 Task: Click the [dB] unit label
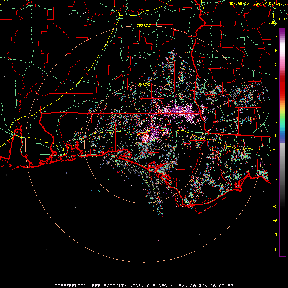point(273,22)
